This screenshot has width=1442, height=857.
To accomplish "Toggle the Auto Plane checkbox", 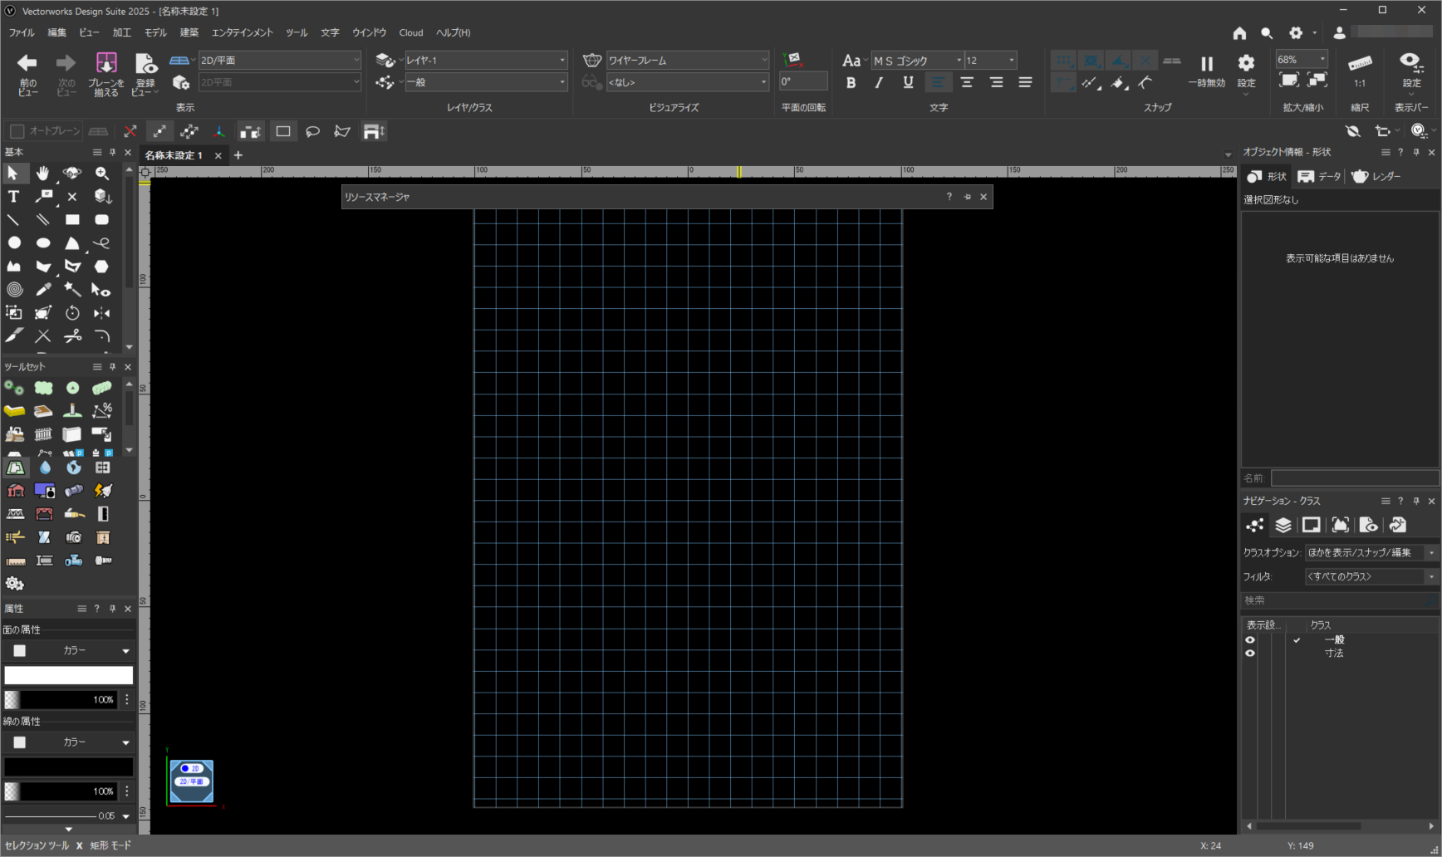I will 17,131.
